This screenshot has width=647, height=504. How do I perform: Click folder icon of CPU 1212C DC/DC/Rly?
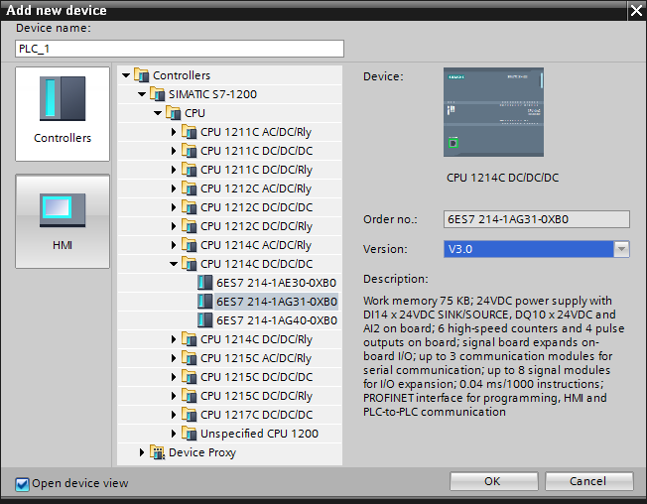coord(189,225)
